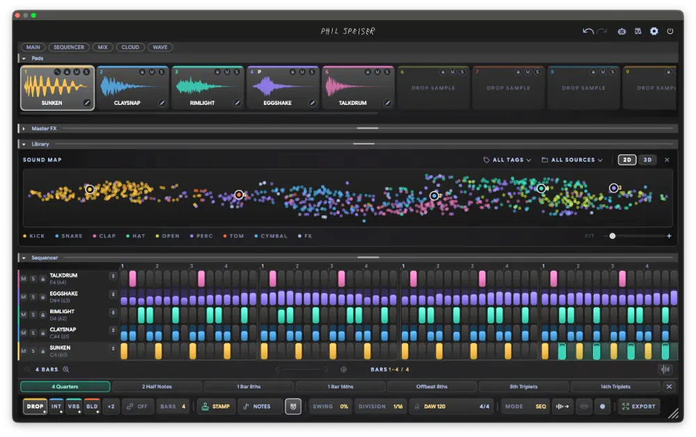
Task: Open the settings gear icon
Action: 654,31
